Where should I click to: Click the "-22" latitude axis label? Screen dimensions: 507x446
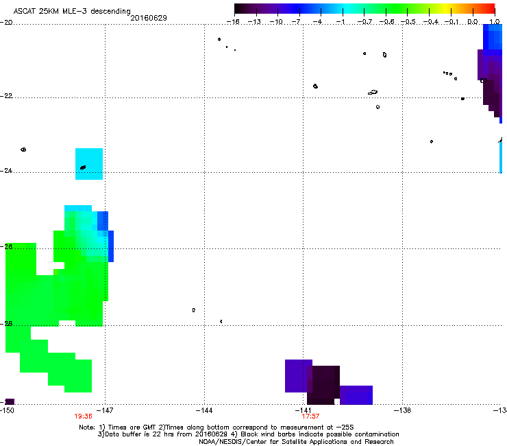click(6, 96)
